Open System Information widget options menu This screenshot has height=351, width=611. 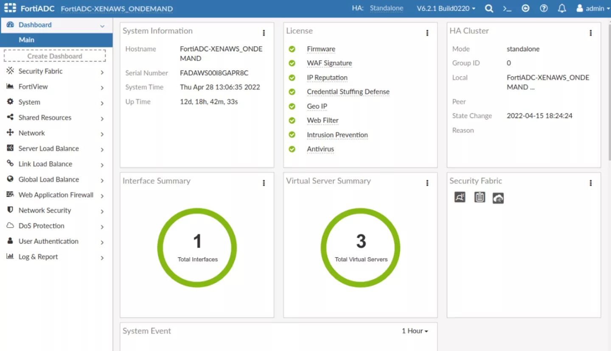[263, 33]
